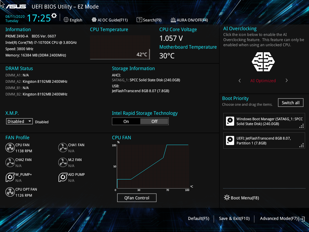Select the CHA2 FAN icon
Image resolution: width=309 pixels, height=232 pixels.
[10, 163]
